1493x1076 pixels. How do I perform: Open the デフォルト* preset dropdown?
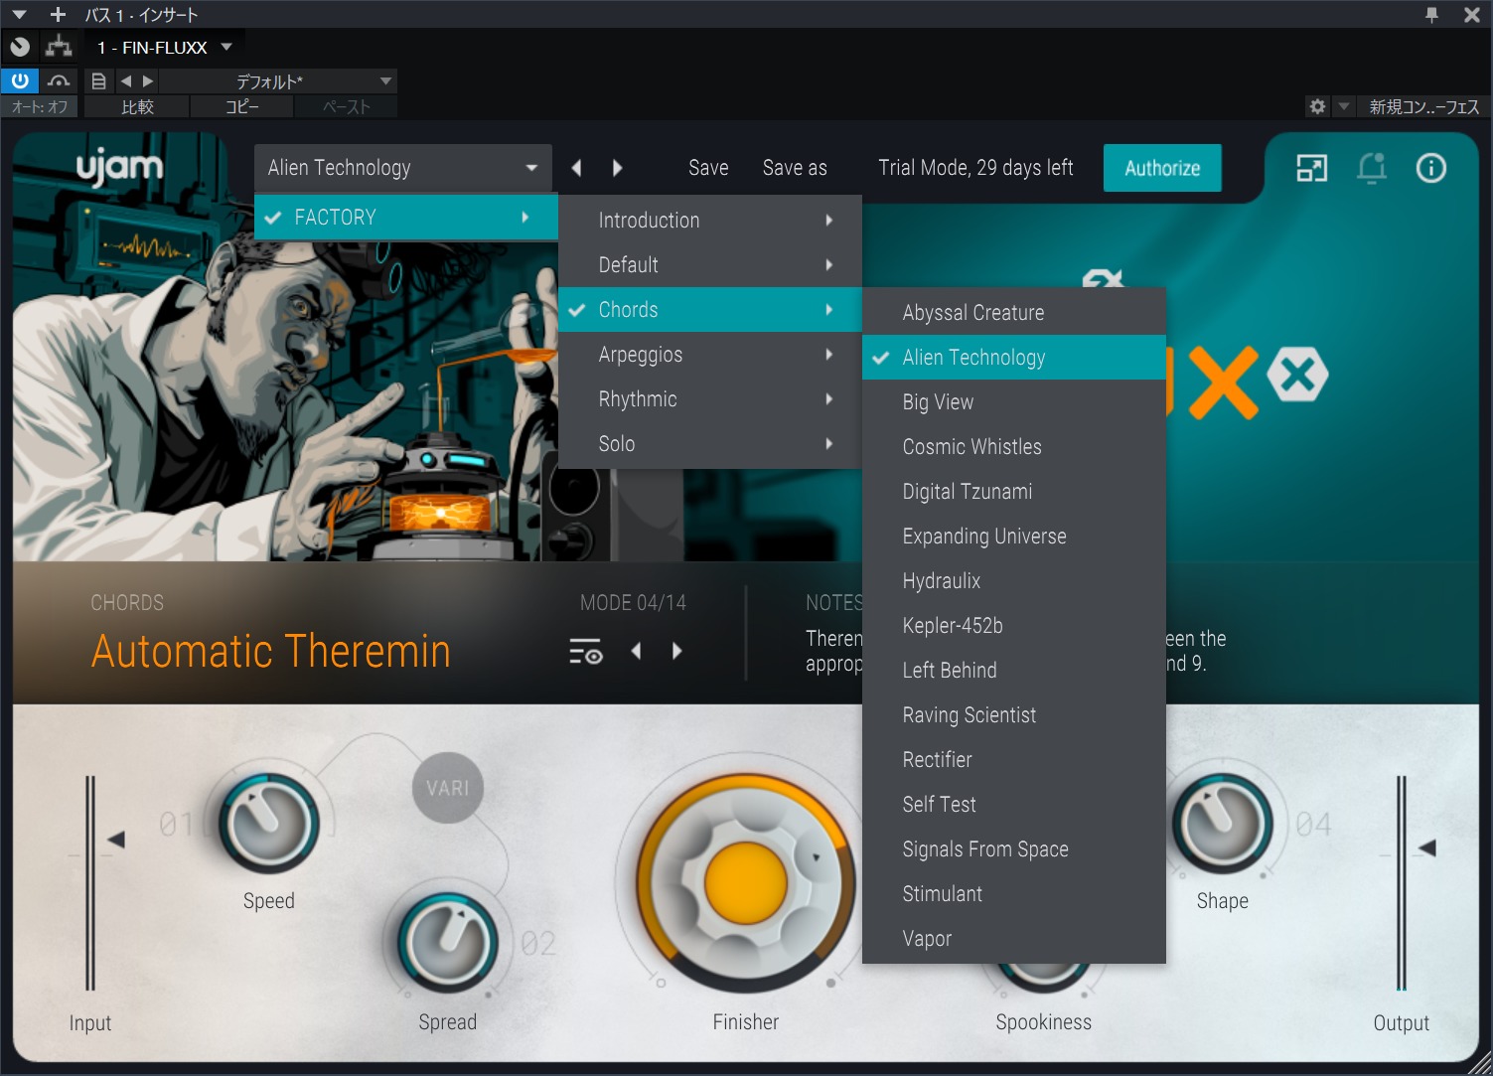click(x=277, y=80)
